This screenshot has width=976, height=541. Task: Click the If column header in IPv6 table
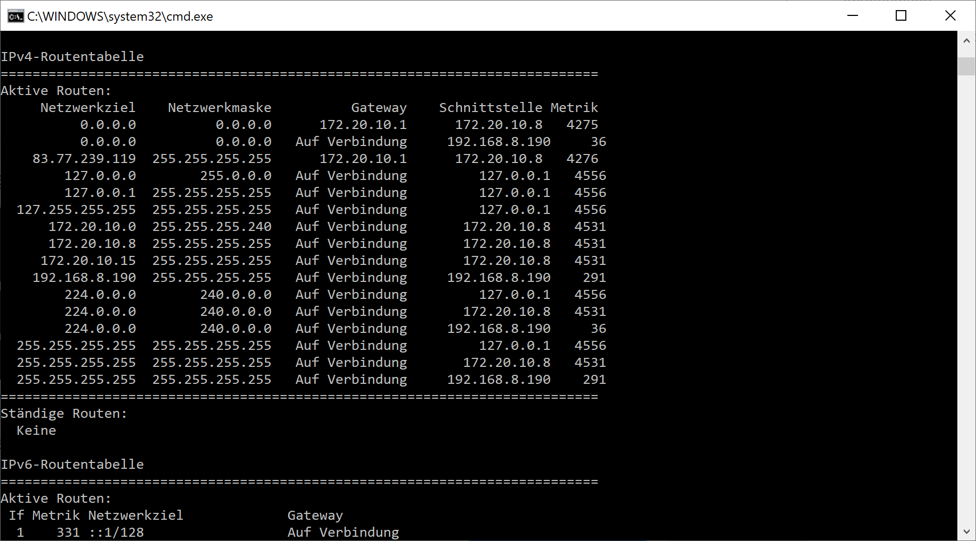(x=16, y=516)
